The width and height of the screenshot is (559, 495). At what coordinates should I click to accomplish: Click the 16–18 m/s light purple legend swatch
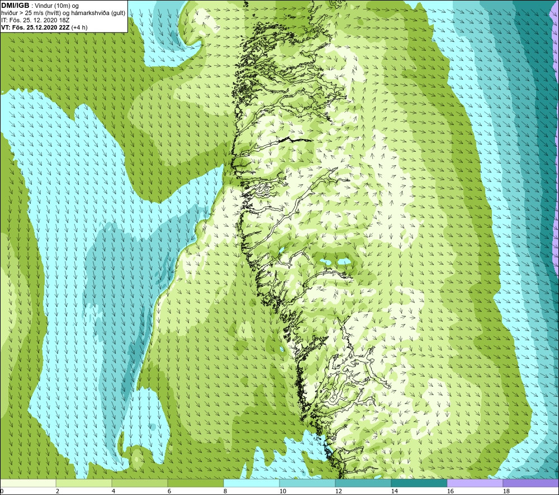475,483
